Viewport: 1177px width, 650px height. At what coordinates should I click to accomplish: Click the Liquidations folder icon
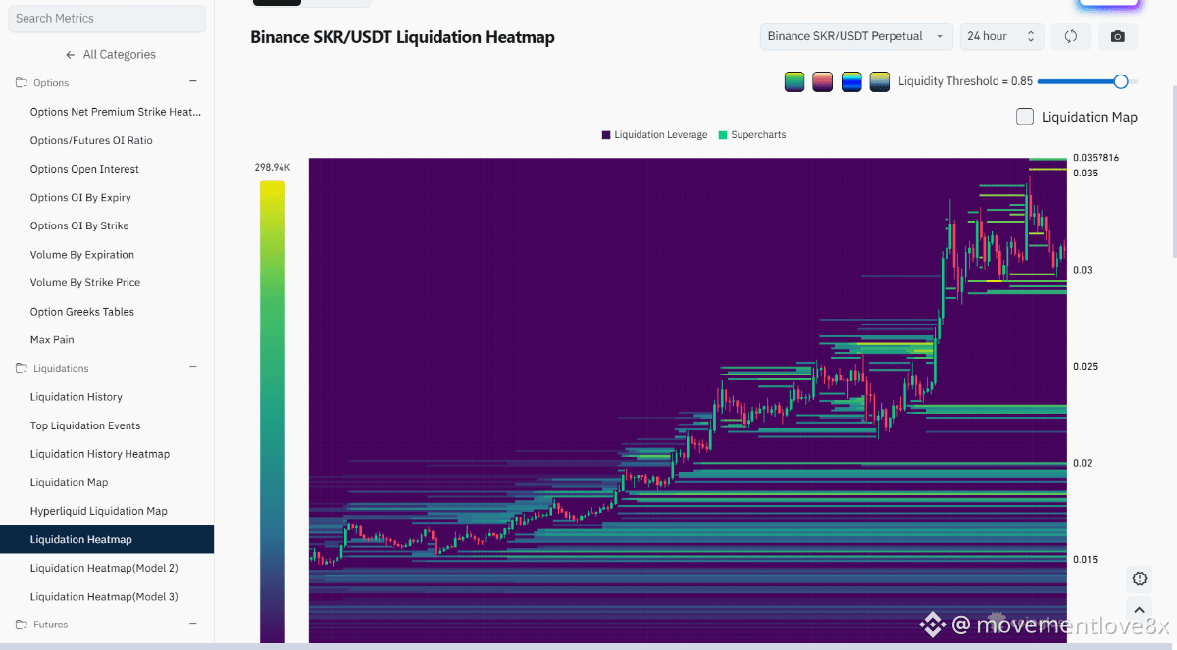pos(22,369)
